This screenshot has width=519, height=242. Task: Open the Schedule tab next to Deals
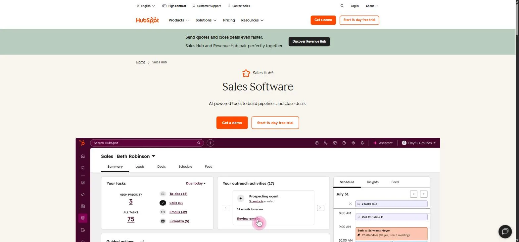coord(185,167)
